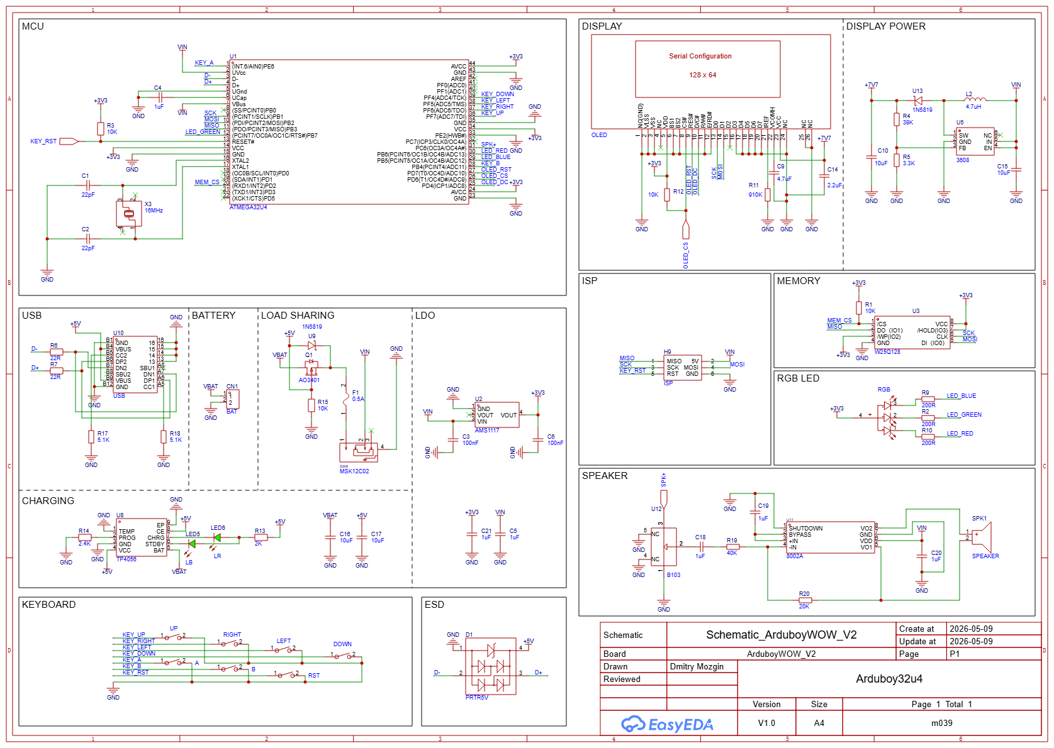Click the "Arduboy32u4" project name
Viewport: 1054px width, 748px height.
(889, 679)
